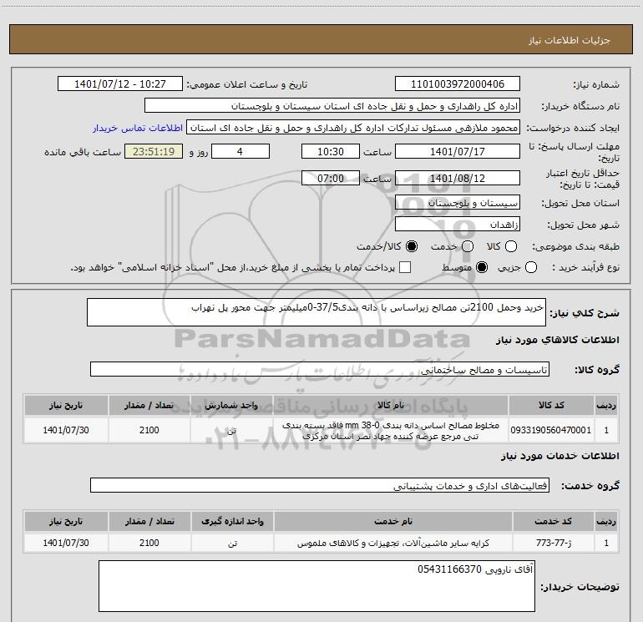Click the نام خدمت column header
The height and width of the screenshot is (622, 643).
392,521
